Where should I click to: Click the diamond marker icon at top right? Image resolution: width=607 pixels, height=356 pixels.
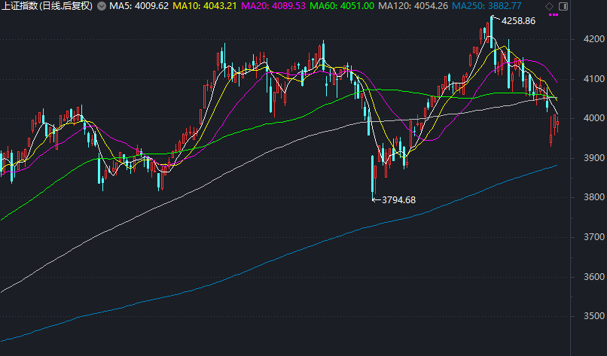point(549,6)
